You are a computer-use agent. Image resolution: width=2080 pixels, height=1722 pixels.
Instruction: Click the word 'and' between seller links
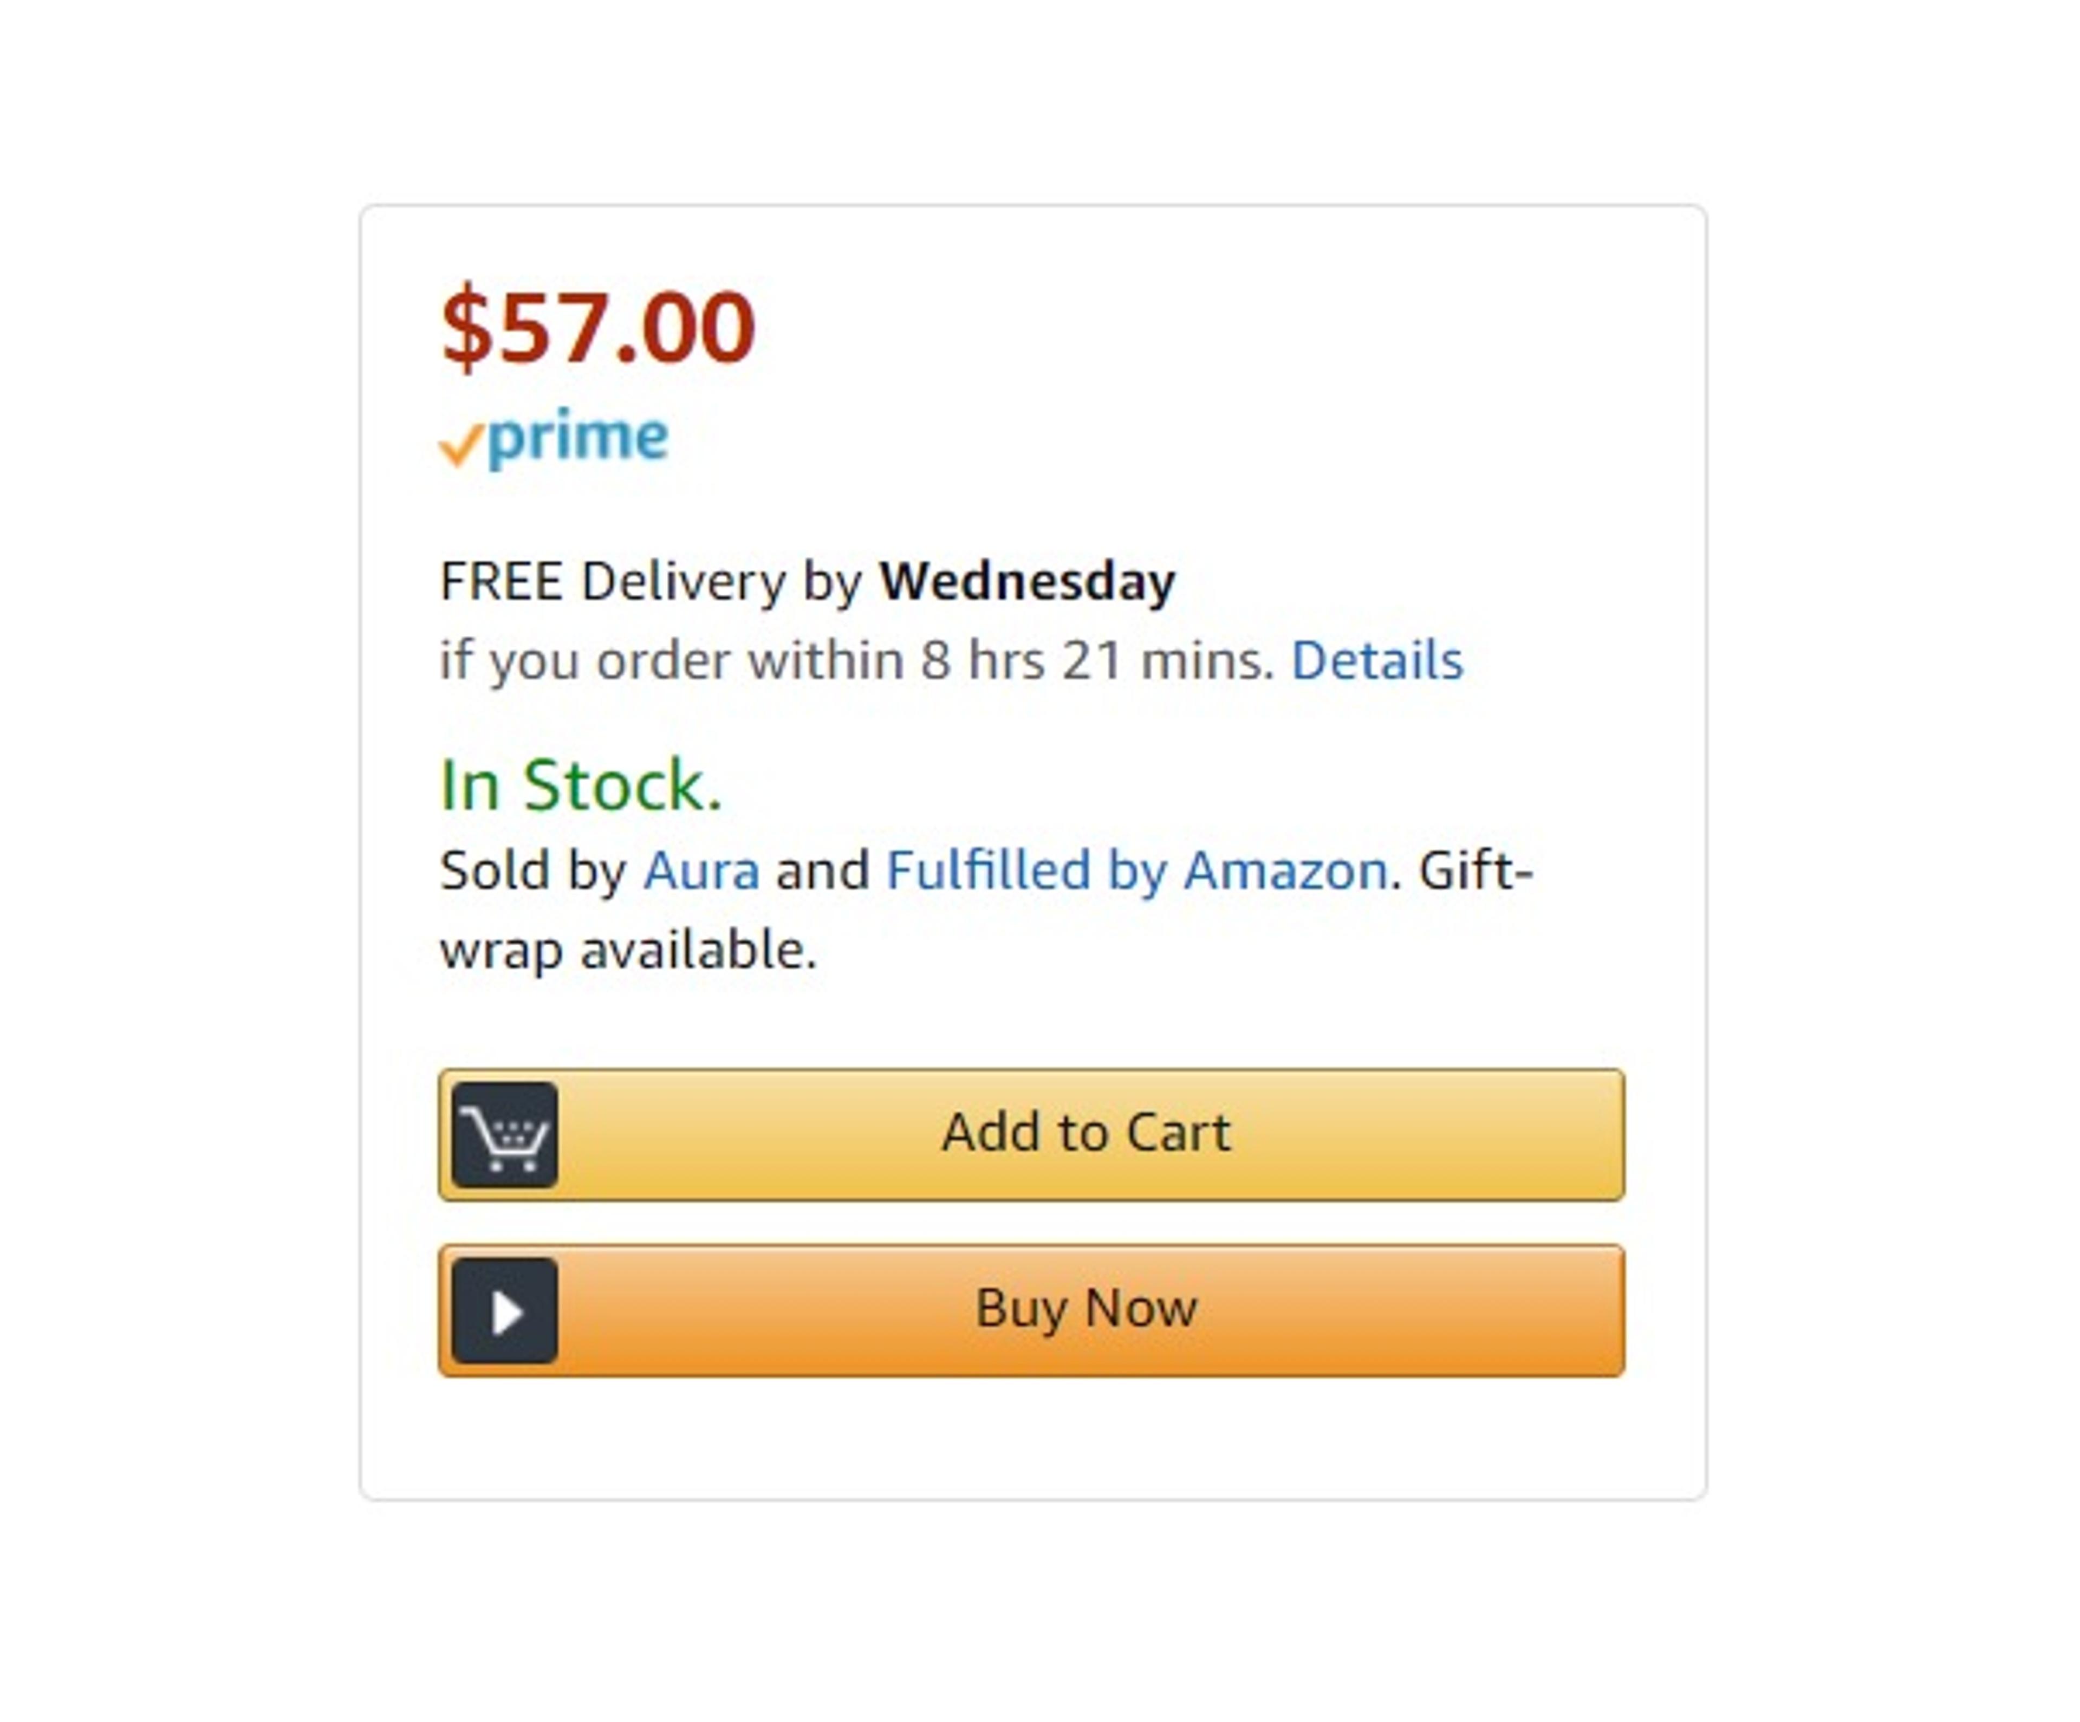click(823, 872)
